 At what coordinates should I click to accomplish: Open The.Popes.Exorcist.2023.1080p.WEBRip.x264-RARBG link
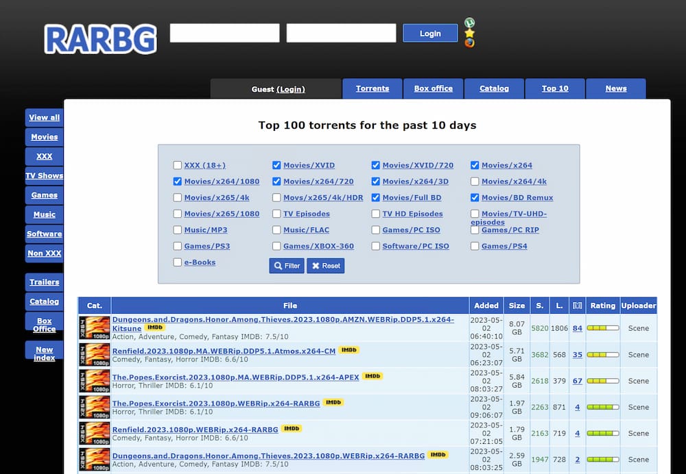(216, 403)
